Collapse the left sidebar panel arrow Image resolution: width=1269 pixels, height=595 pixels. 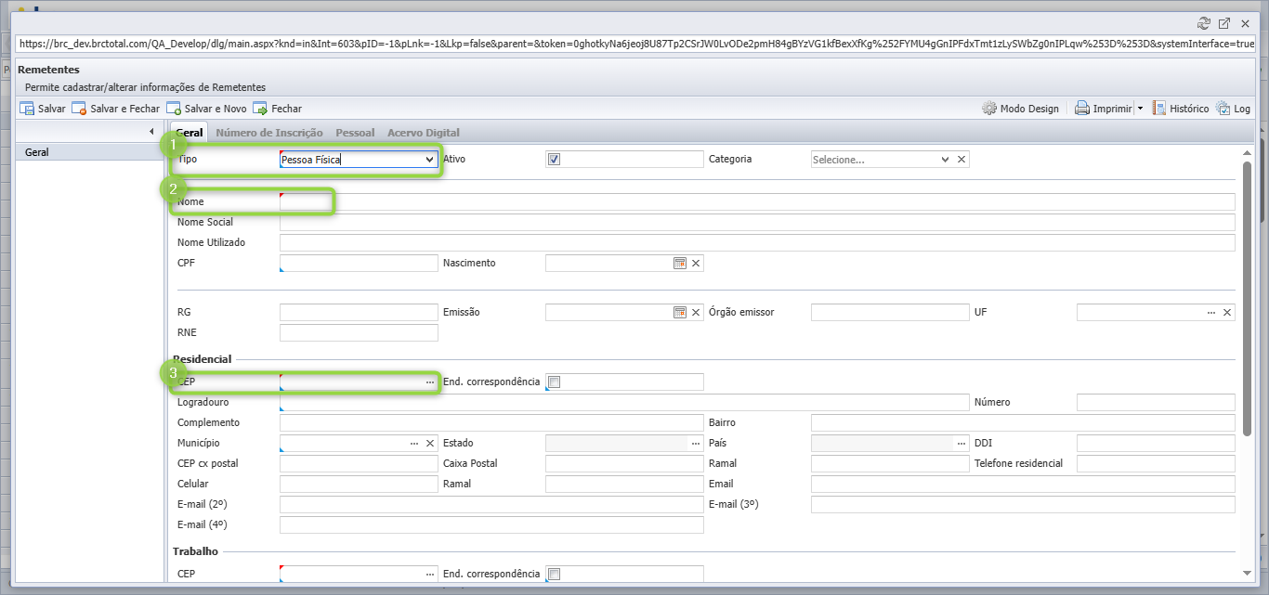pyautogui.click(x=151, y=132)
